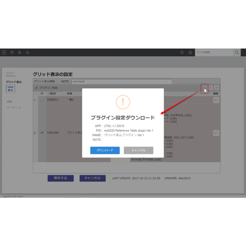
Task: Toggle the プラグイン有効 checkbox
Action: pyautogui.click(x=36, y=88)
